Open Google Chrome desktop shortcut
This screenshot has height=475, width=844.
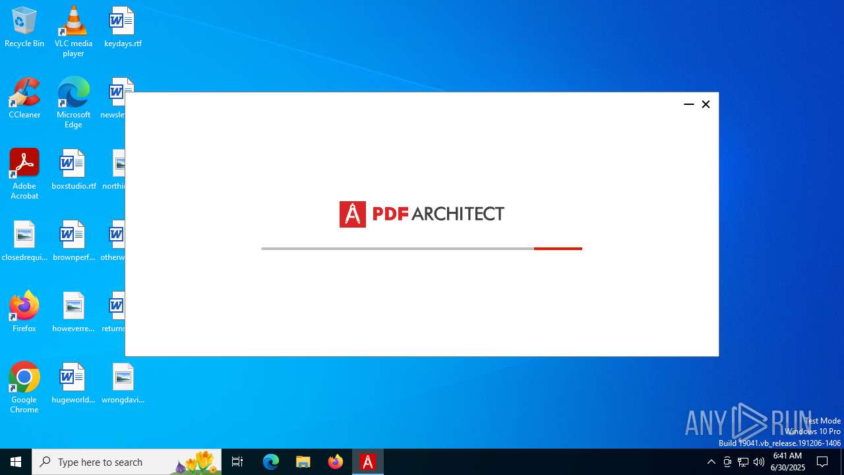click(24, 388)
